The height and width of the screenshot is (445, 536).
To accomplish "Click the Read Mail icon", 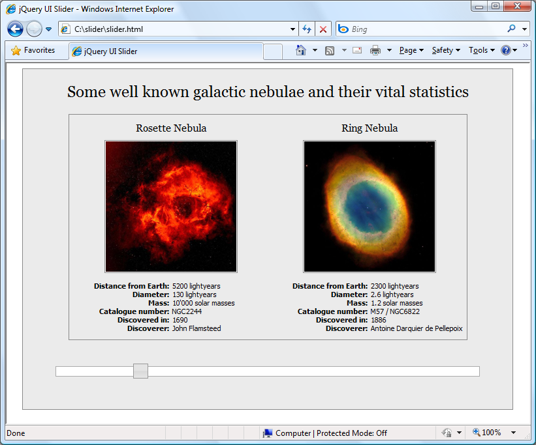I will point(357,50).
